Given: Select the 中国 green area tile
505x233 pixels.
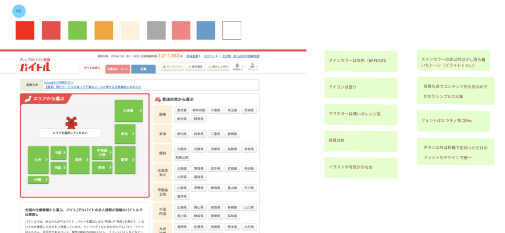Looking at the screenshot, I should 59,153.
